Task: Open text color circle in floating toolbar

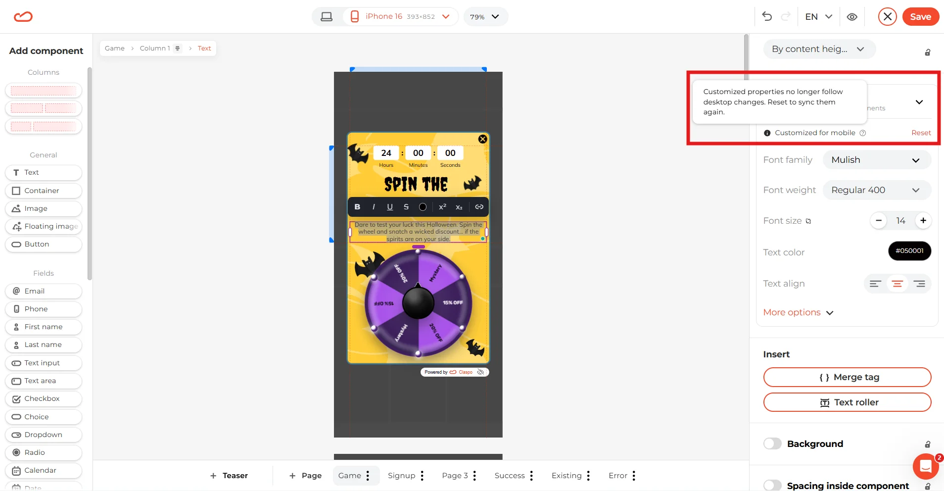Action: point(423,207)
